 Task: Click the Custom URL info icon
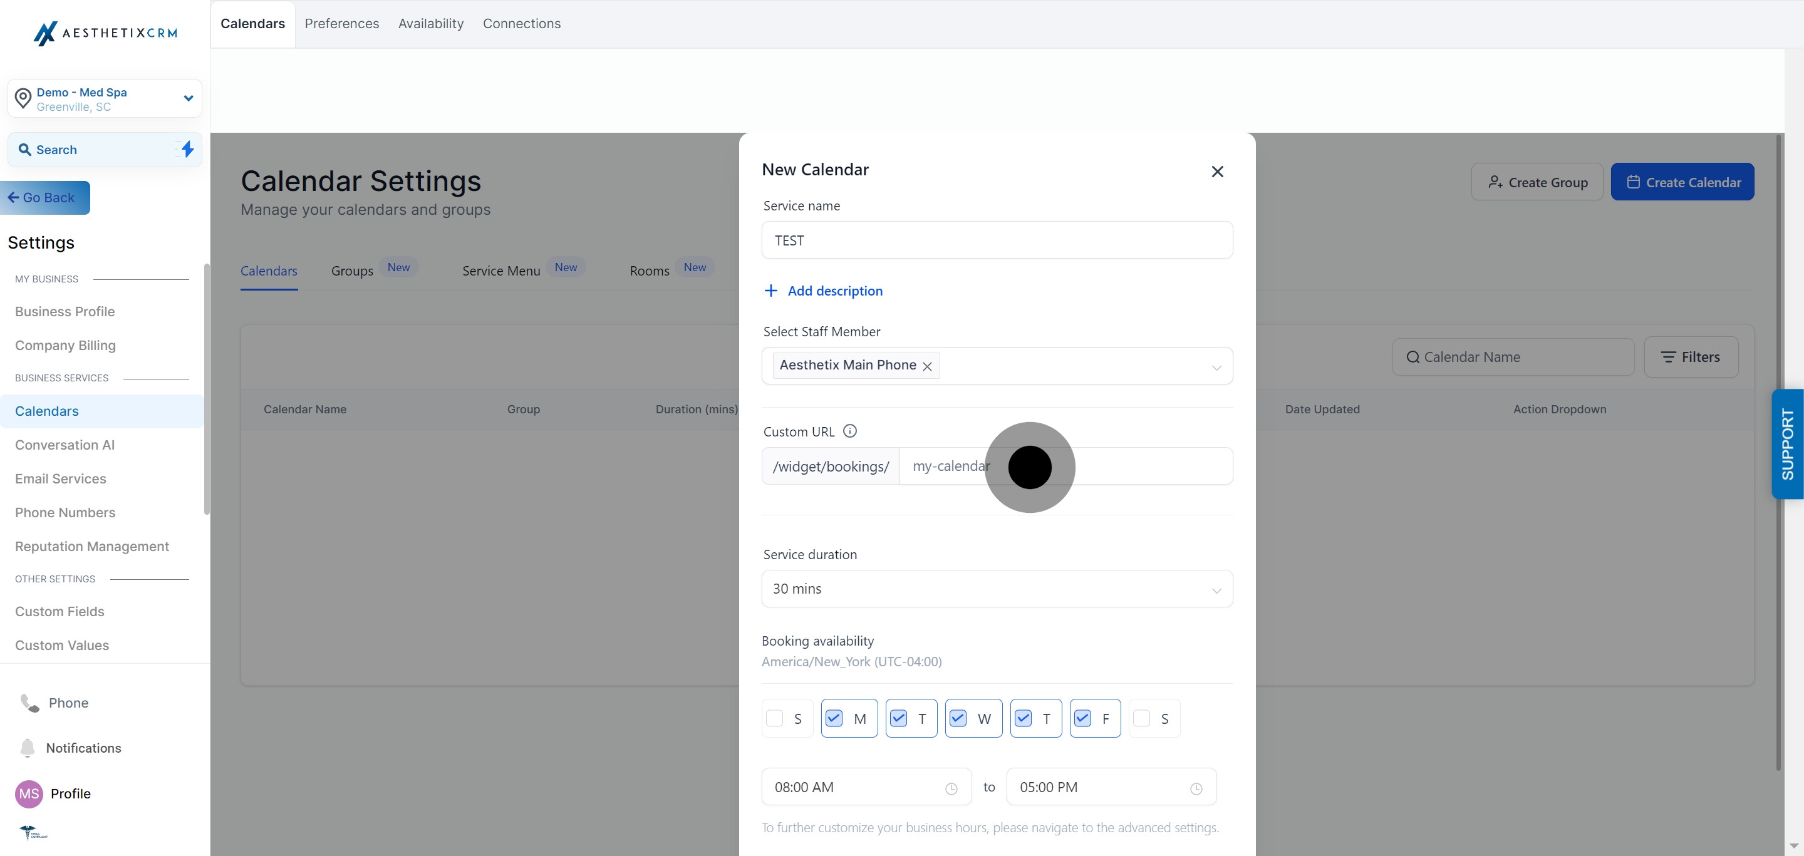[849, 431]
